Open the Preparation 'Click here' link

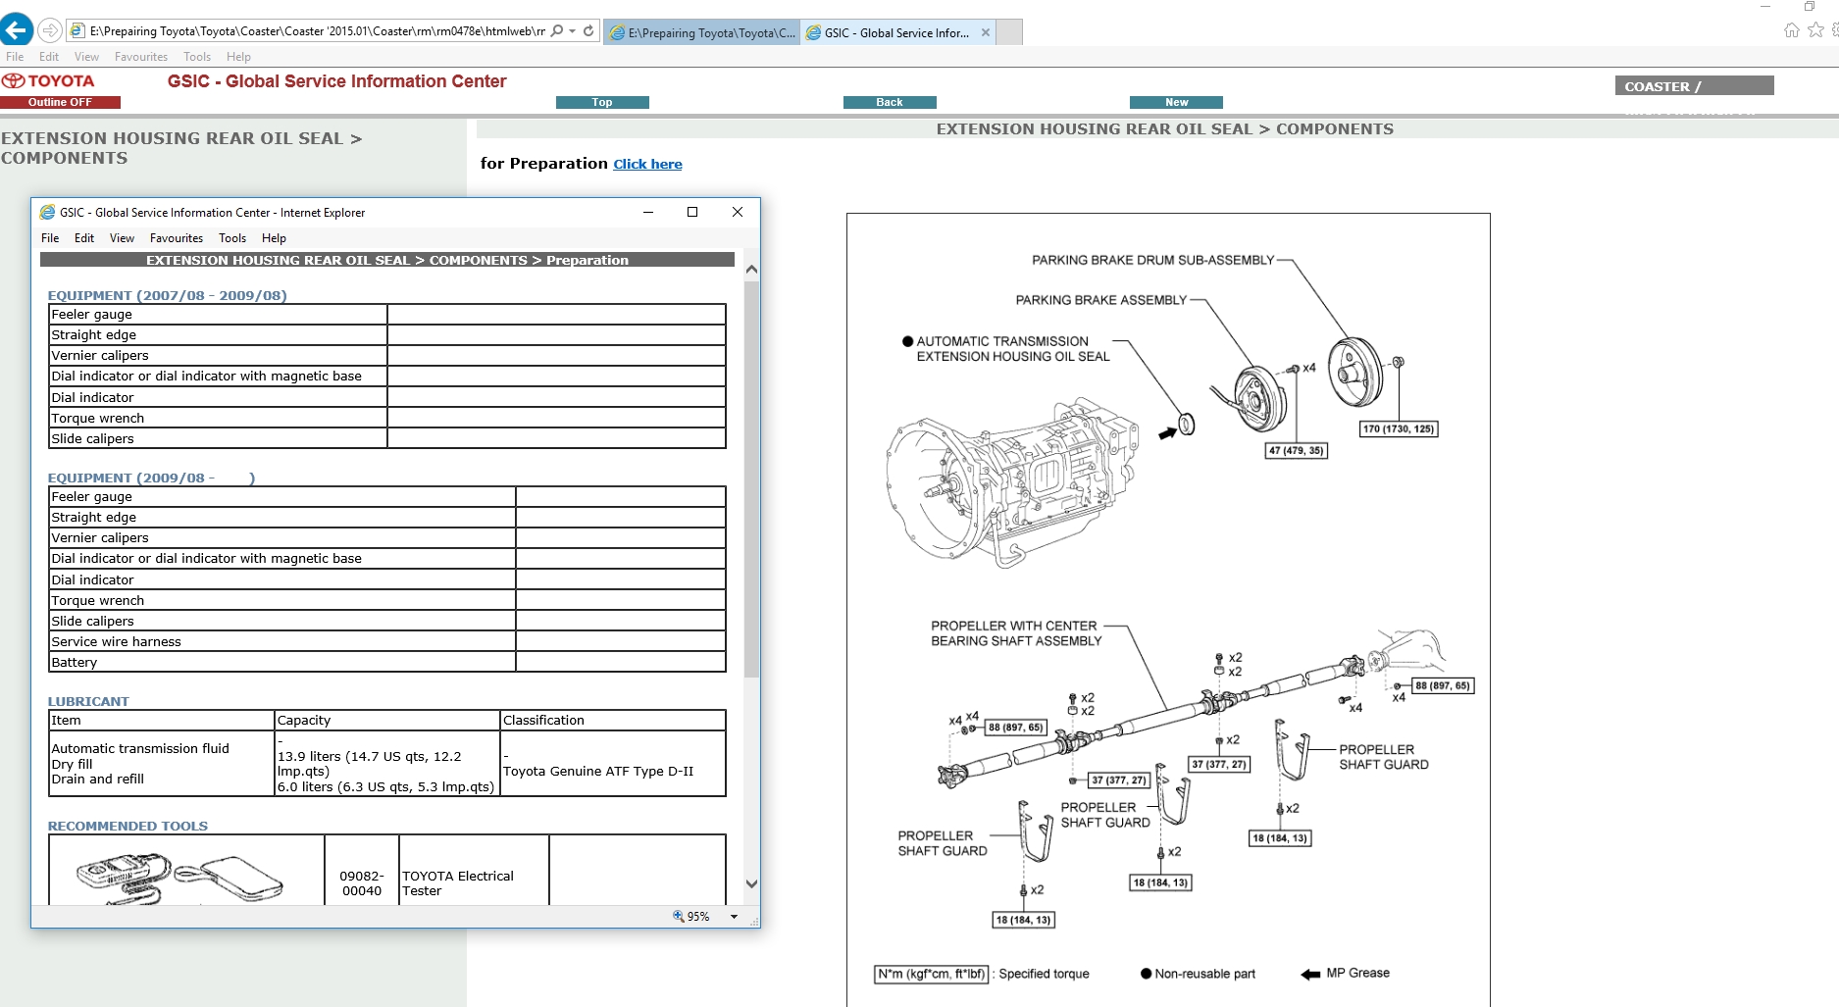(x=647, y=164)
